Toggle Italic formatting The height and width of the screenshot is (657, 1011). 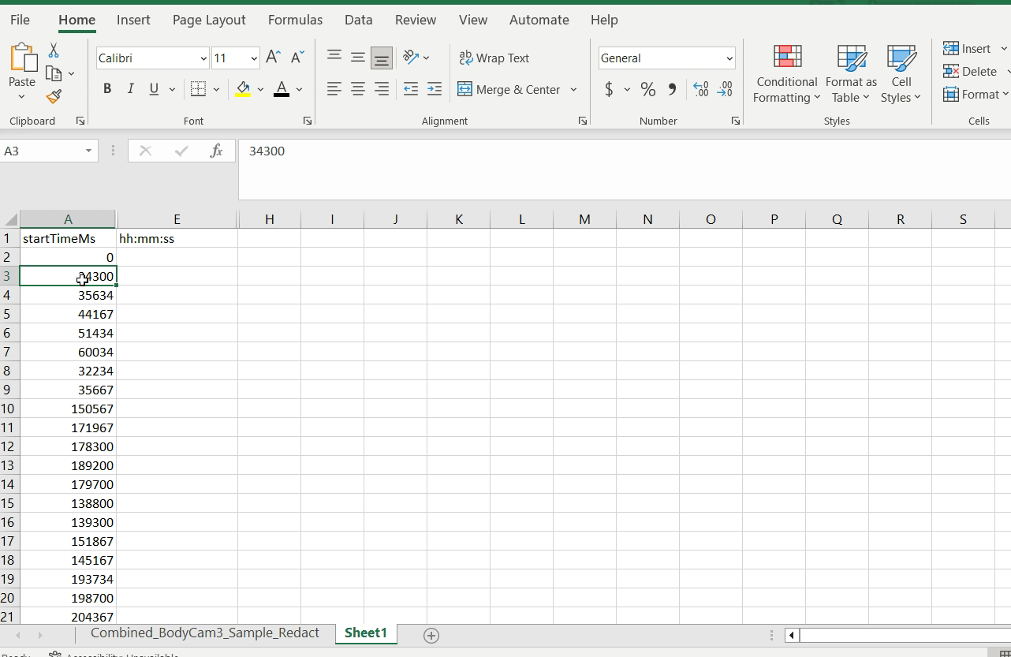click(x=131, y=89)
